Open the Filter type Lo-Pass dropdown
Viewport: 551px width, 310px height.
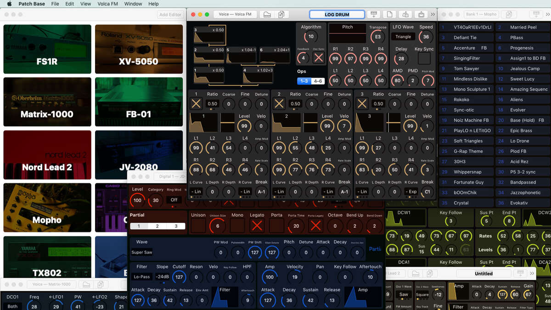(x=142, y=277)
